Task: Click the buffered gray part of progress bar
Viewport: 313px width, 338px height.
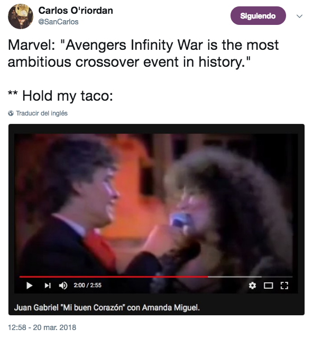Action: coord(235,277)
